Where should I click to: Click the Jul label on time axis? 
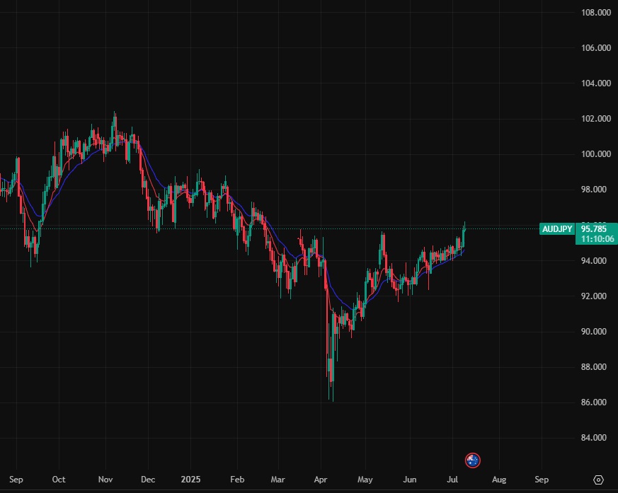(452, 480)
